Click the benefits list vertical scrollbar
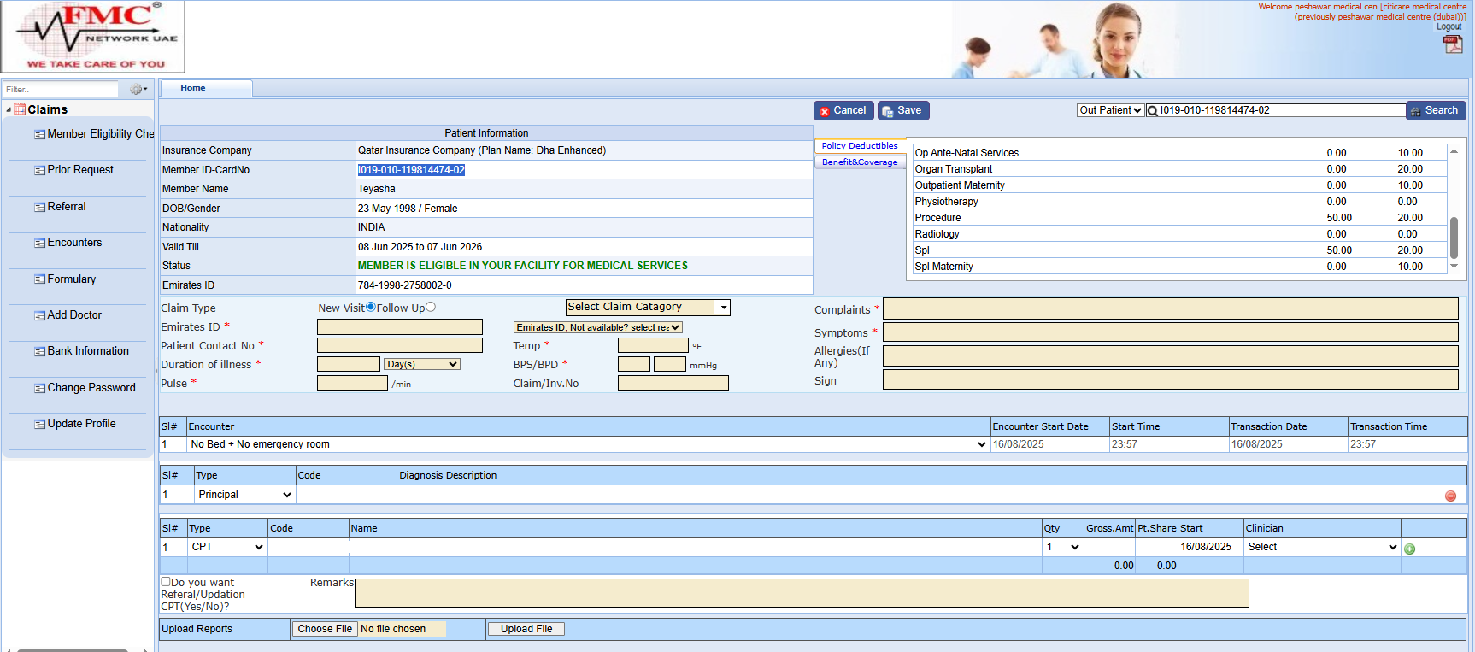The height and width of the screenshot is (652, 1475). pyautogui.click(x=1454, y=237)
